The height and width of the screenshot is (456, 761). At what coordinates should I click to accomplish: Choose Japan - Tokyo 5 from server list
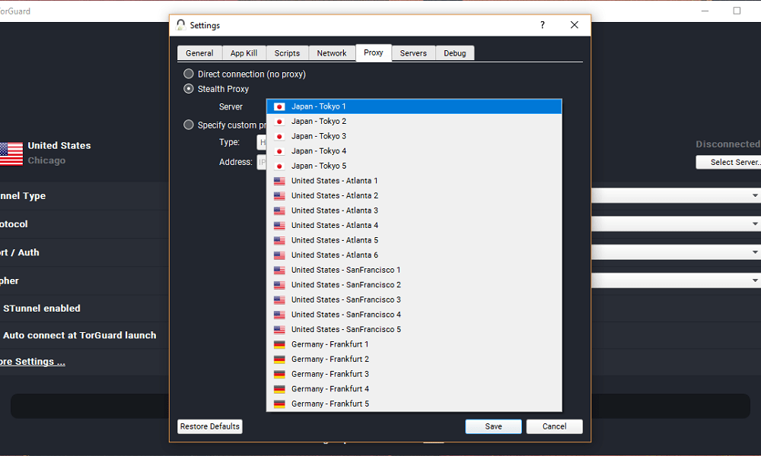tap(414, 166)
